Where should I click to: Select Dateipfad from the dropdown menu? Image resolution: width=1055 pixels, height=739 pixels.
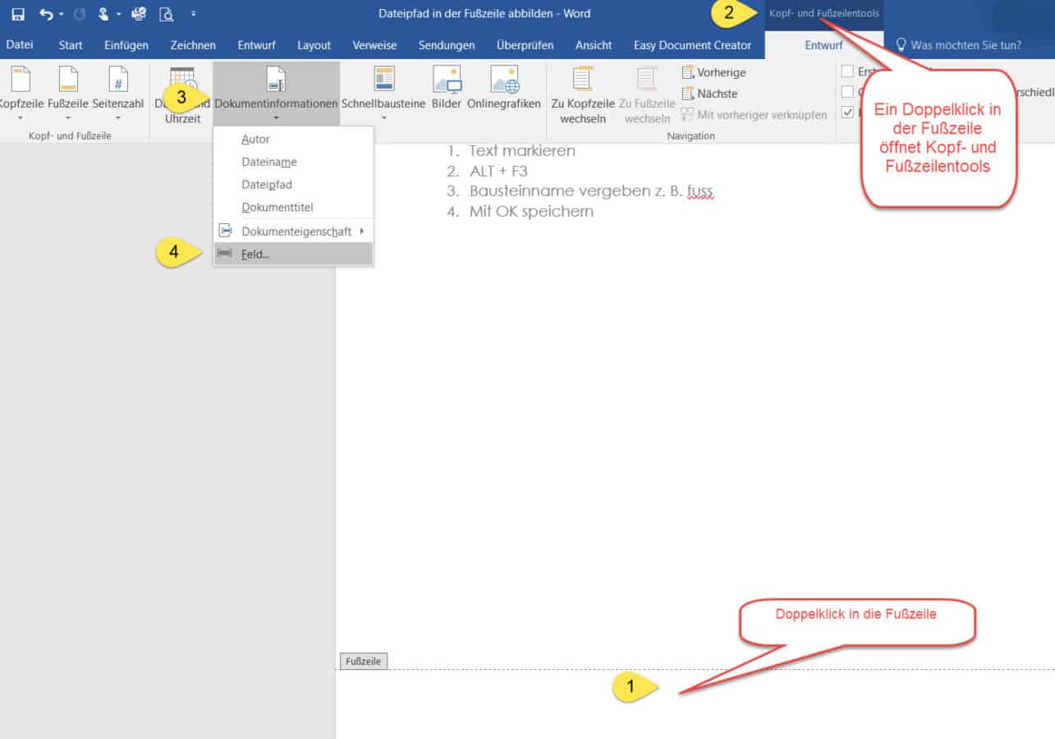pos(267,185)
